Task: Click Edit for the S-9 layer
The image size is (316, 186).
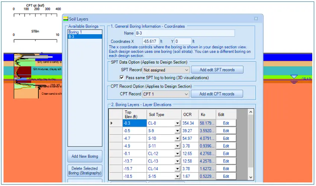Action: [x=226, y=131]
